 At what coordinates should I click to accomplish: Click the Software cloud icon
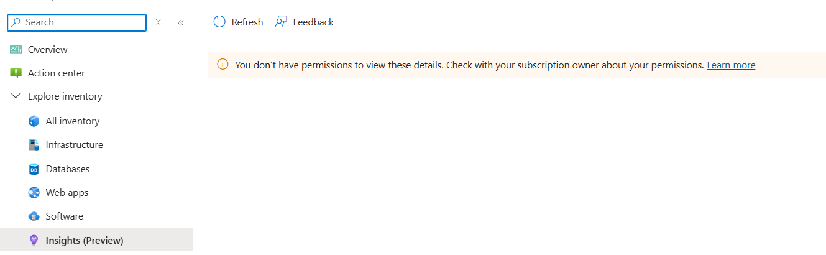coord(34,216)
